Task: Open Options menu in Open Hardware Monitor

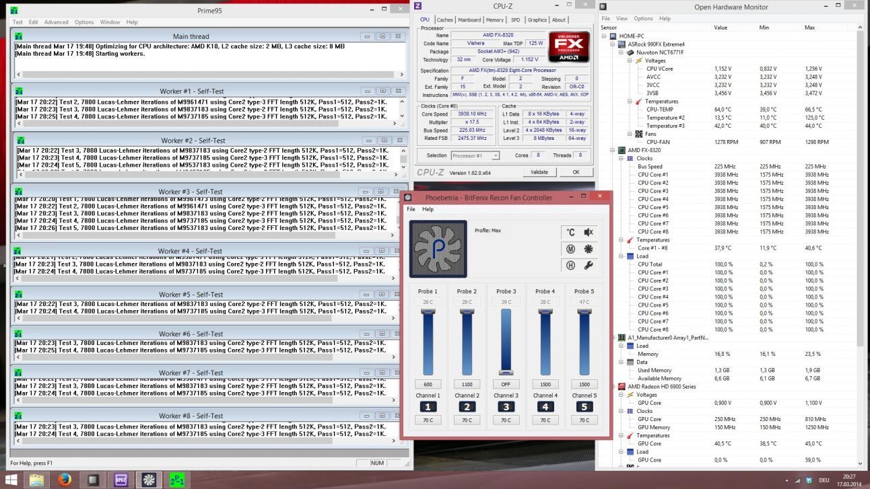Action: pos(643,18)
